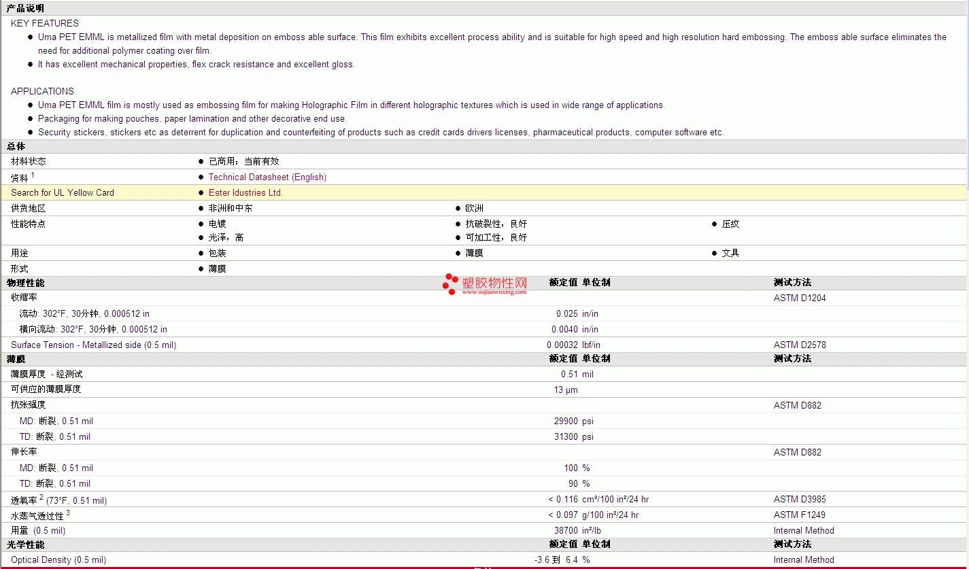Select the ASTM D1204 test method
The width and height of the screenshot is (969, 569).
point(800,298)
